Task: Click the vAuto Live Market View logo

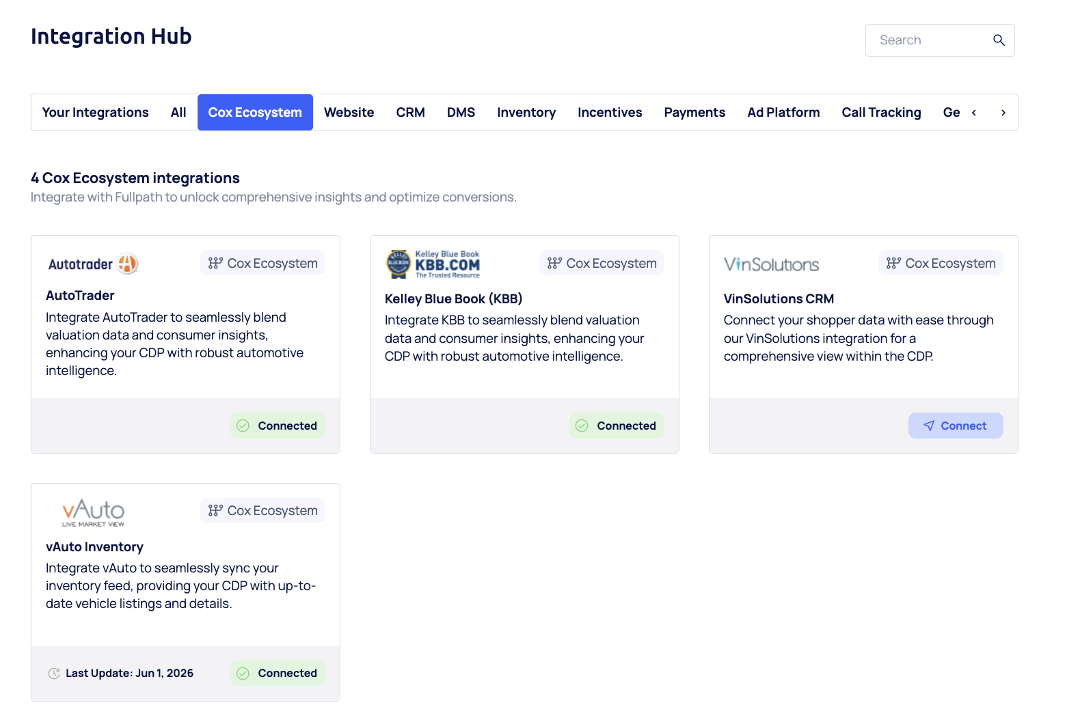Action: click(93, 512)
